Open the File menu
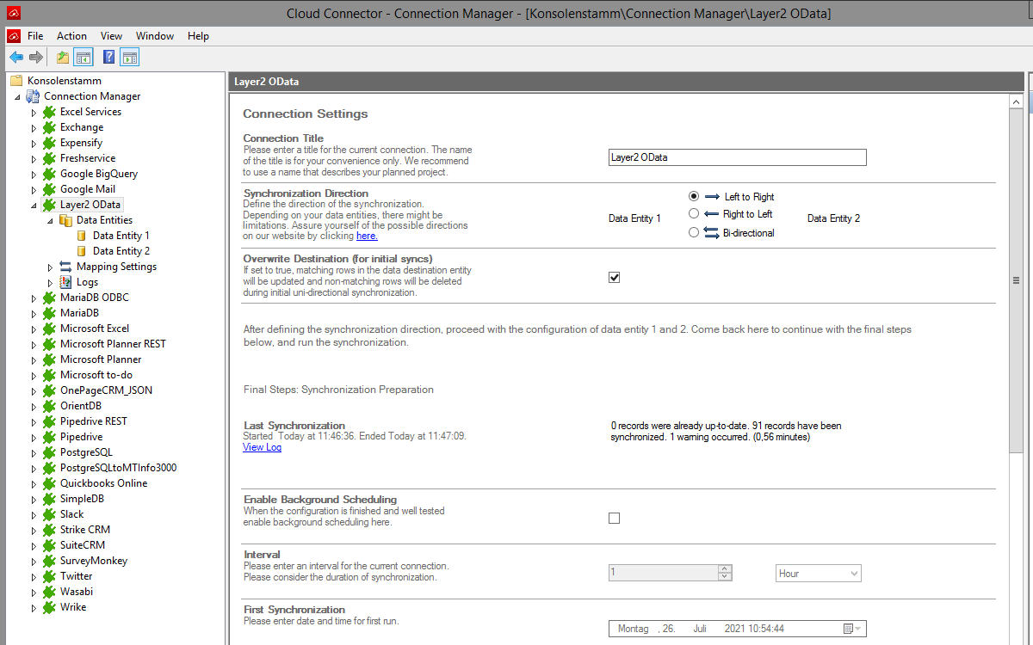The image size is (1033, 645). point(35,36)
